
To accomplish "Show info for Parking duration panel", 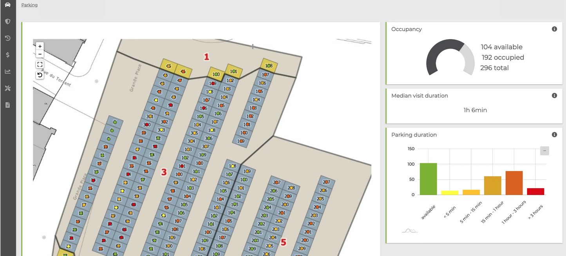I will [554, 135].
